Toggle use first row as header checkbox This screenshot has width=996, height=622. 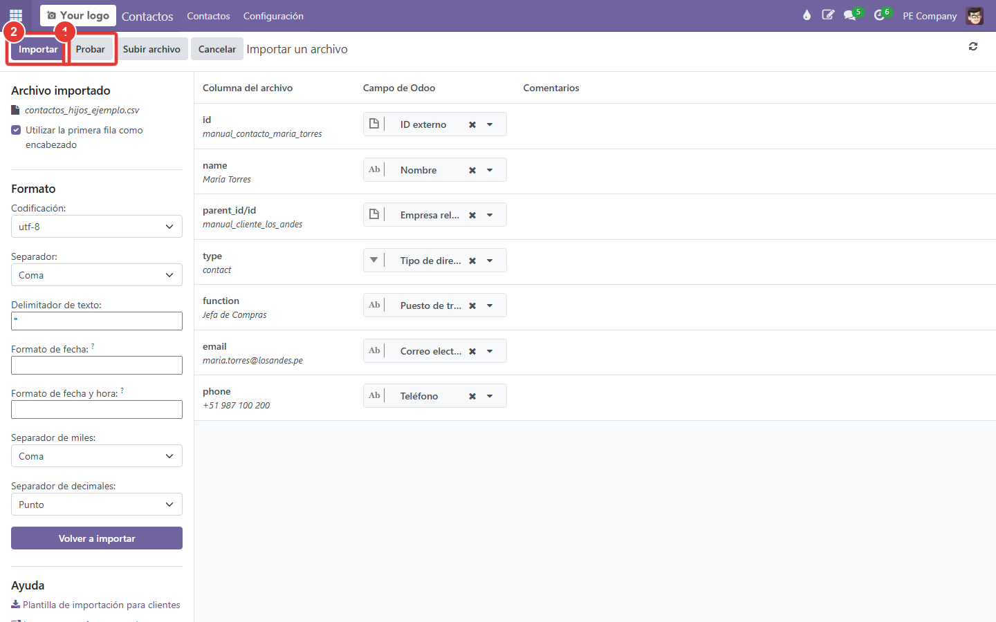[16, 130]
